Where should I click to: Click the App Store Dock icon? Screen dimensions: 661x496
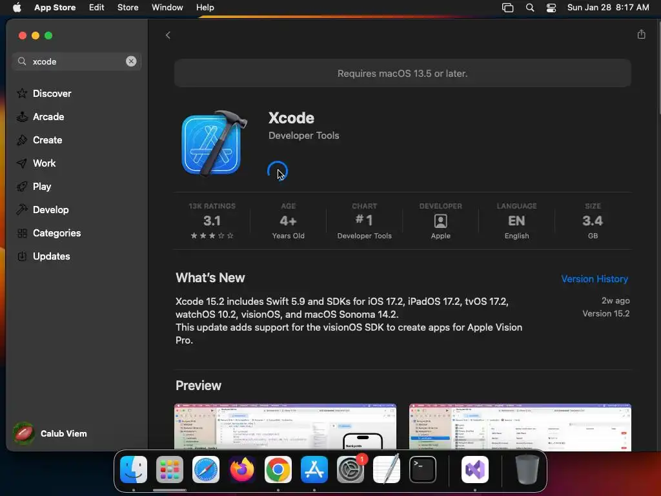point(314,470)
